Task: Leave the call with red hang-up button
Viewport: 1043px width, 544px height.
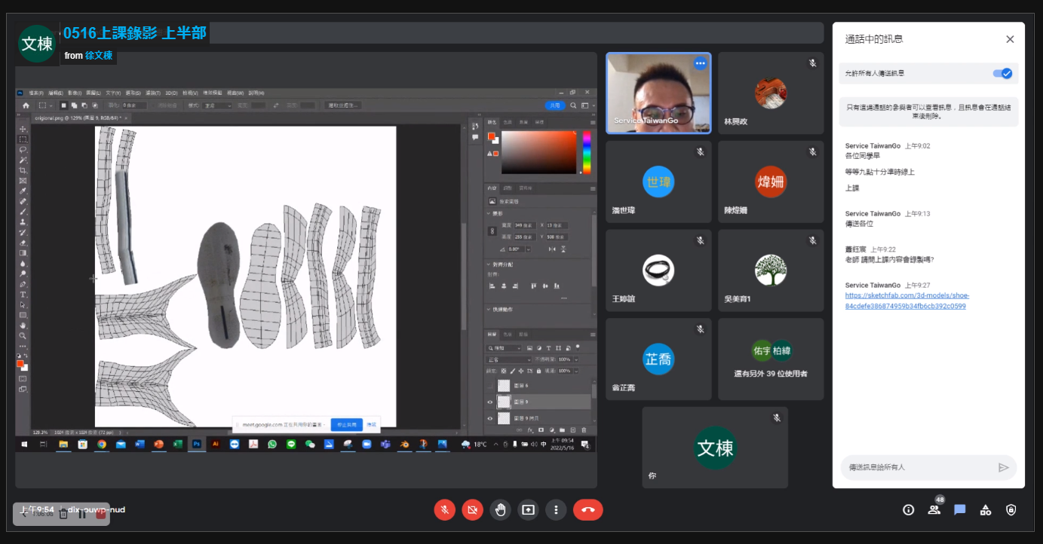Action: tap(587, 510)
